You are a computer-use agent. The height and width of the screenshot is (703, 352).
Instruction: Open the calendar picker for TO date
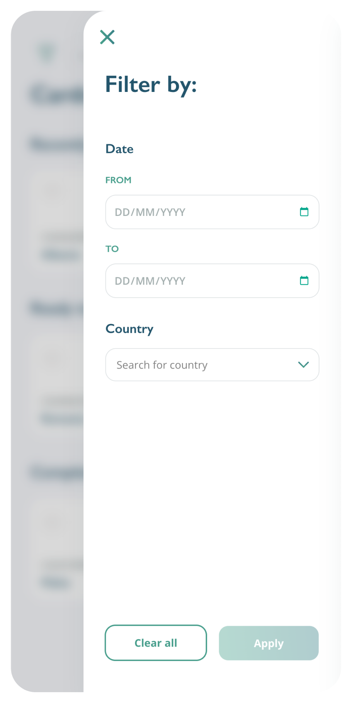(x=304, y=280)
